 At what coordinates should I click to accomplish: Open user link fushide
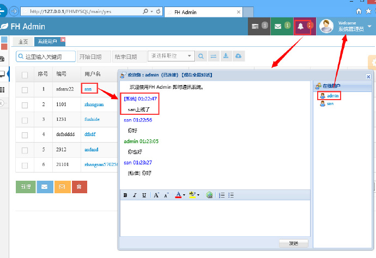click(x=92, y=119)
